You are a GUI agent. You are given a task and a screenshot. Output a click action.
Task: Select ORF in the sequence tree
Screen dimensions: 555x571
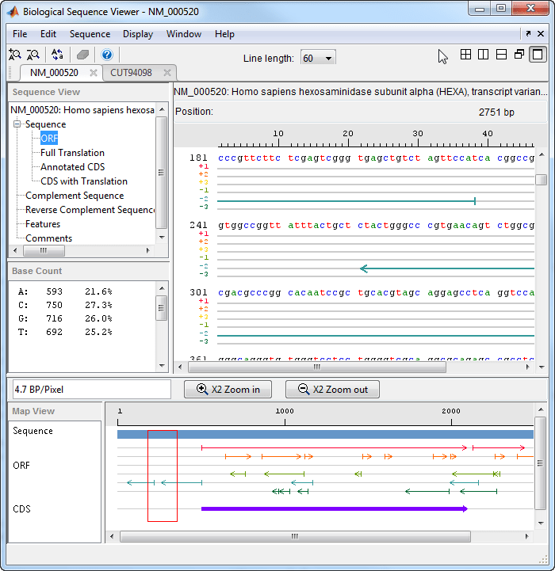pos(49,139)
